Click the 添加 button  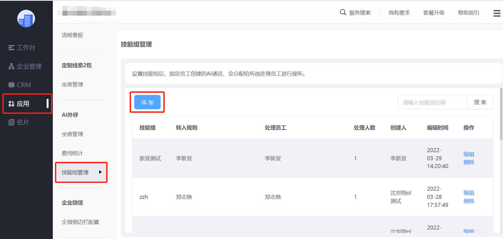[147, 102]
